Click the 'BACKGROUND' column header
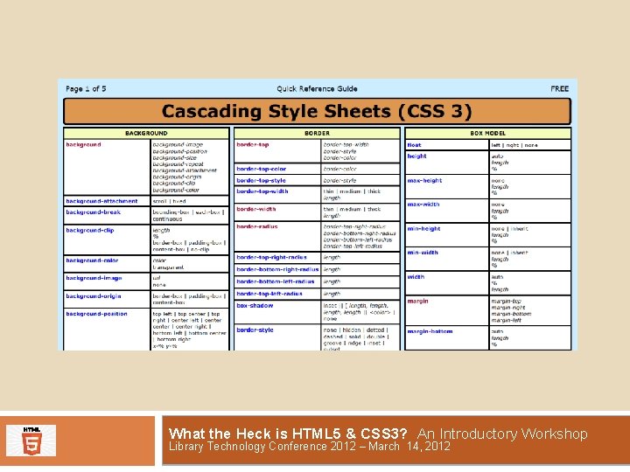The height and width of the screenshot is (472, 630). (x=146, y=133)
